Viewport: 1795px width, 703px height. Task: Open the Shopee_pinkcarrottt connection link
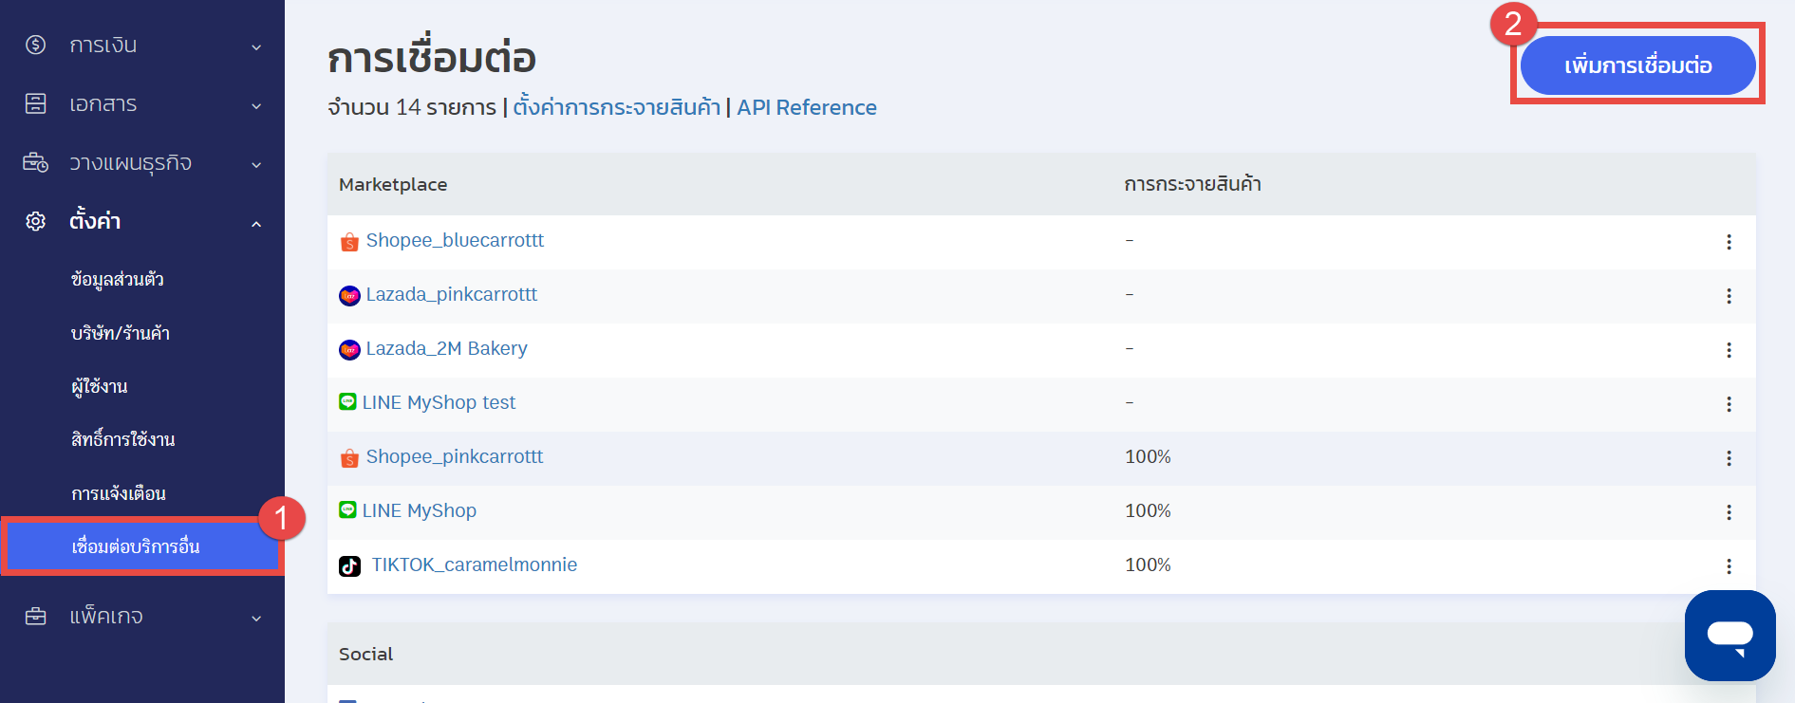pos(455,457)
